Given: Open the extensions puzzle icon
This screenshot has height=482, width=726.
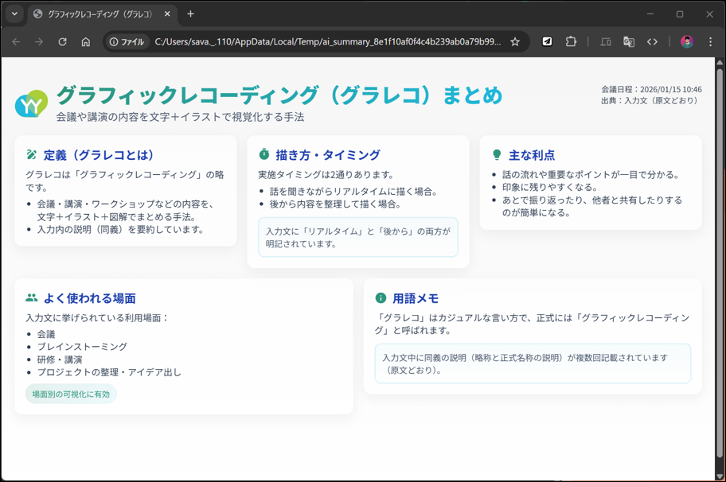Looking at the screenshot, I should (571, 41).
